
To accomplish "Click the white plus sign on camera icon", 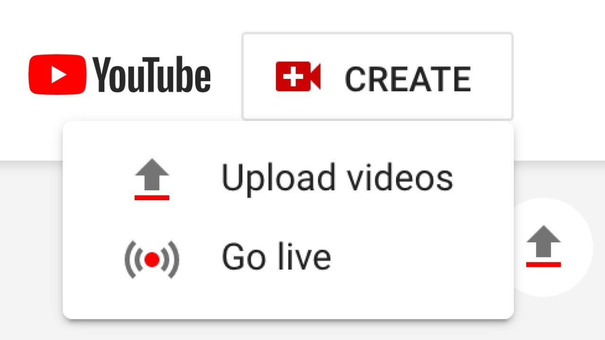I will pos(294,76).
